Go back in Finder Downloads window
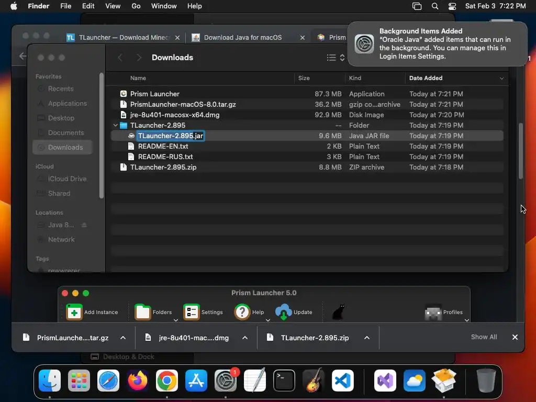536x402 pixels. coord(120,58)
